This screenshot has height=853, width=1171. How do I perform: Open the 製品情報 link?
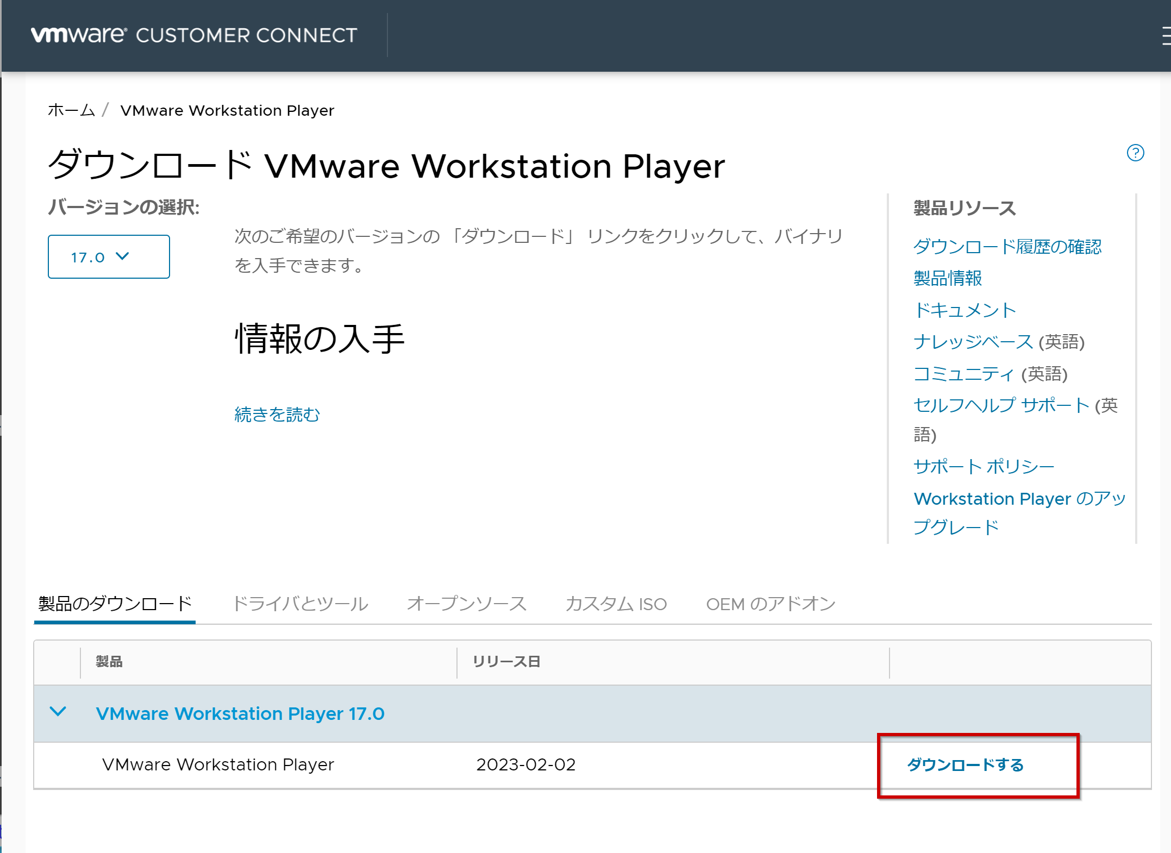[x=948, y=278]
